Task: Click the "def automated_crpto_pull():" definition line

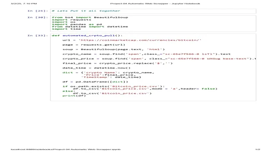Action: [87, 36]
